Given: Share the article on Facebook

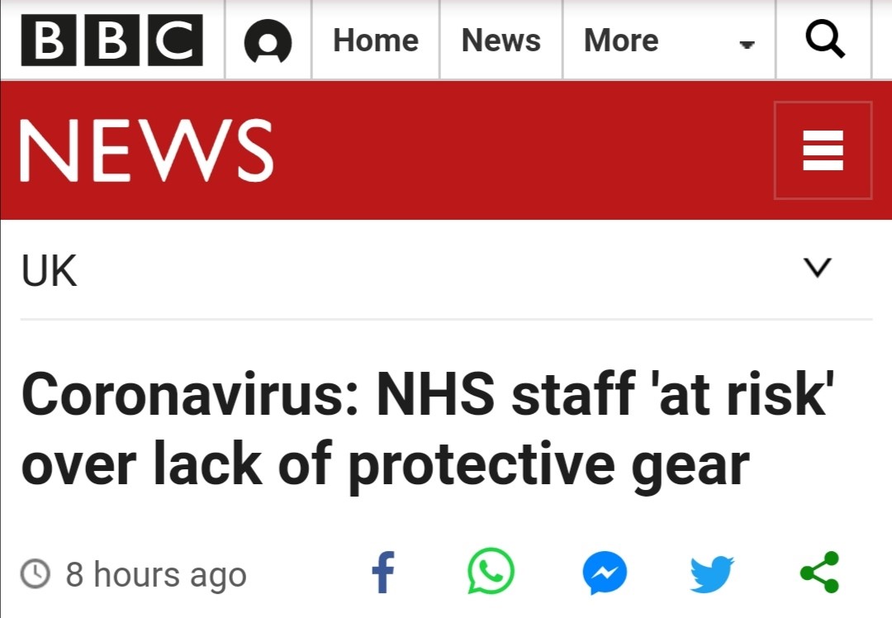Looking at the screenshot, I should pos(383,572).
